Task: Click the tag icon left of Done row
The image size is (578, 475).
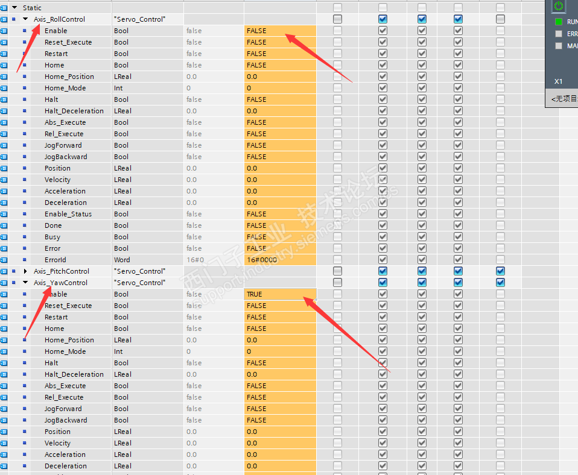Action: (4, 225)
